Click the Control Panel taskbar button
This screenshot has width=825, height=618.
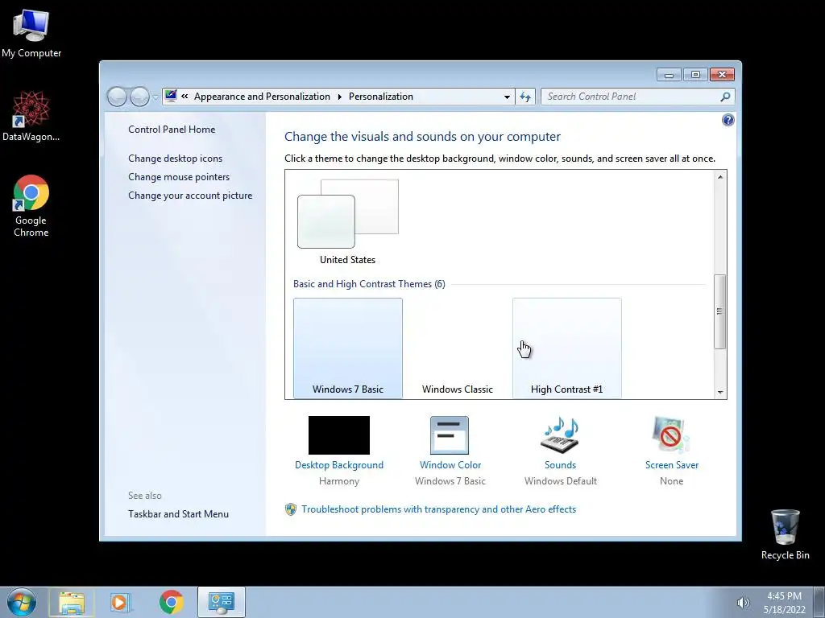tap(222, 602)
